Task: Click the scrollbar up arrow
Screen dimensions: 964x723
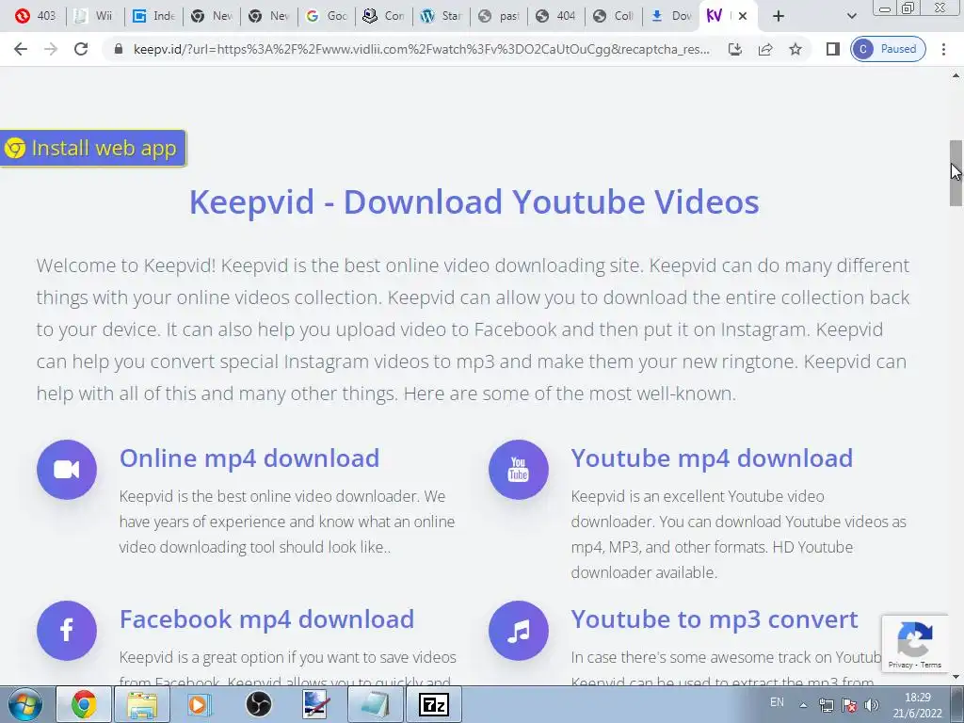Action: pyautogui.click(x=956, y=76)
